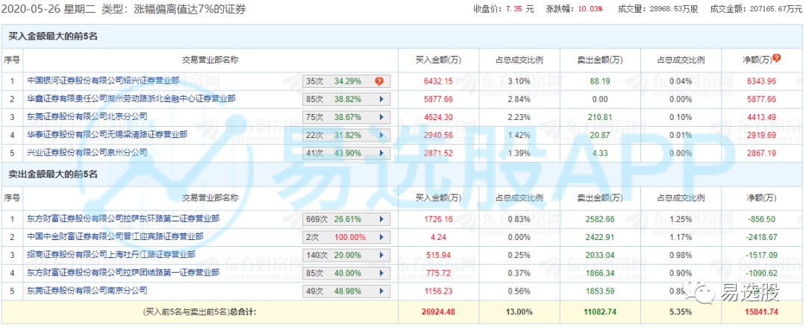
Task: Open 兴业证券股份有限公司泉州分公司 link
Action: tap(87, 152)
